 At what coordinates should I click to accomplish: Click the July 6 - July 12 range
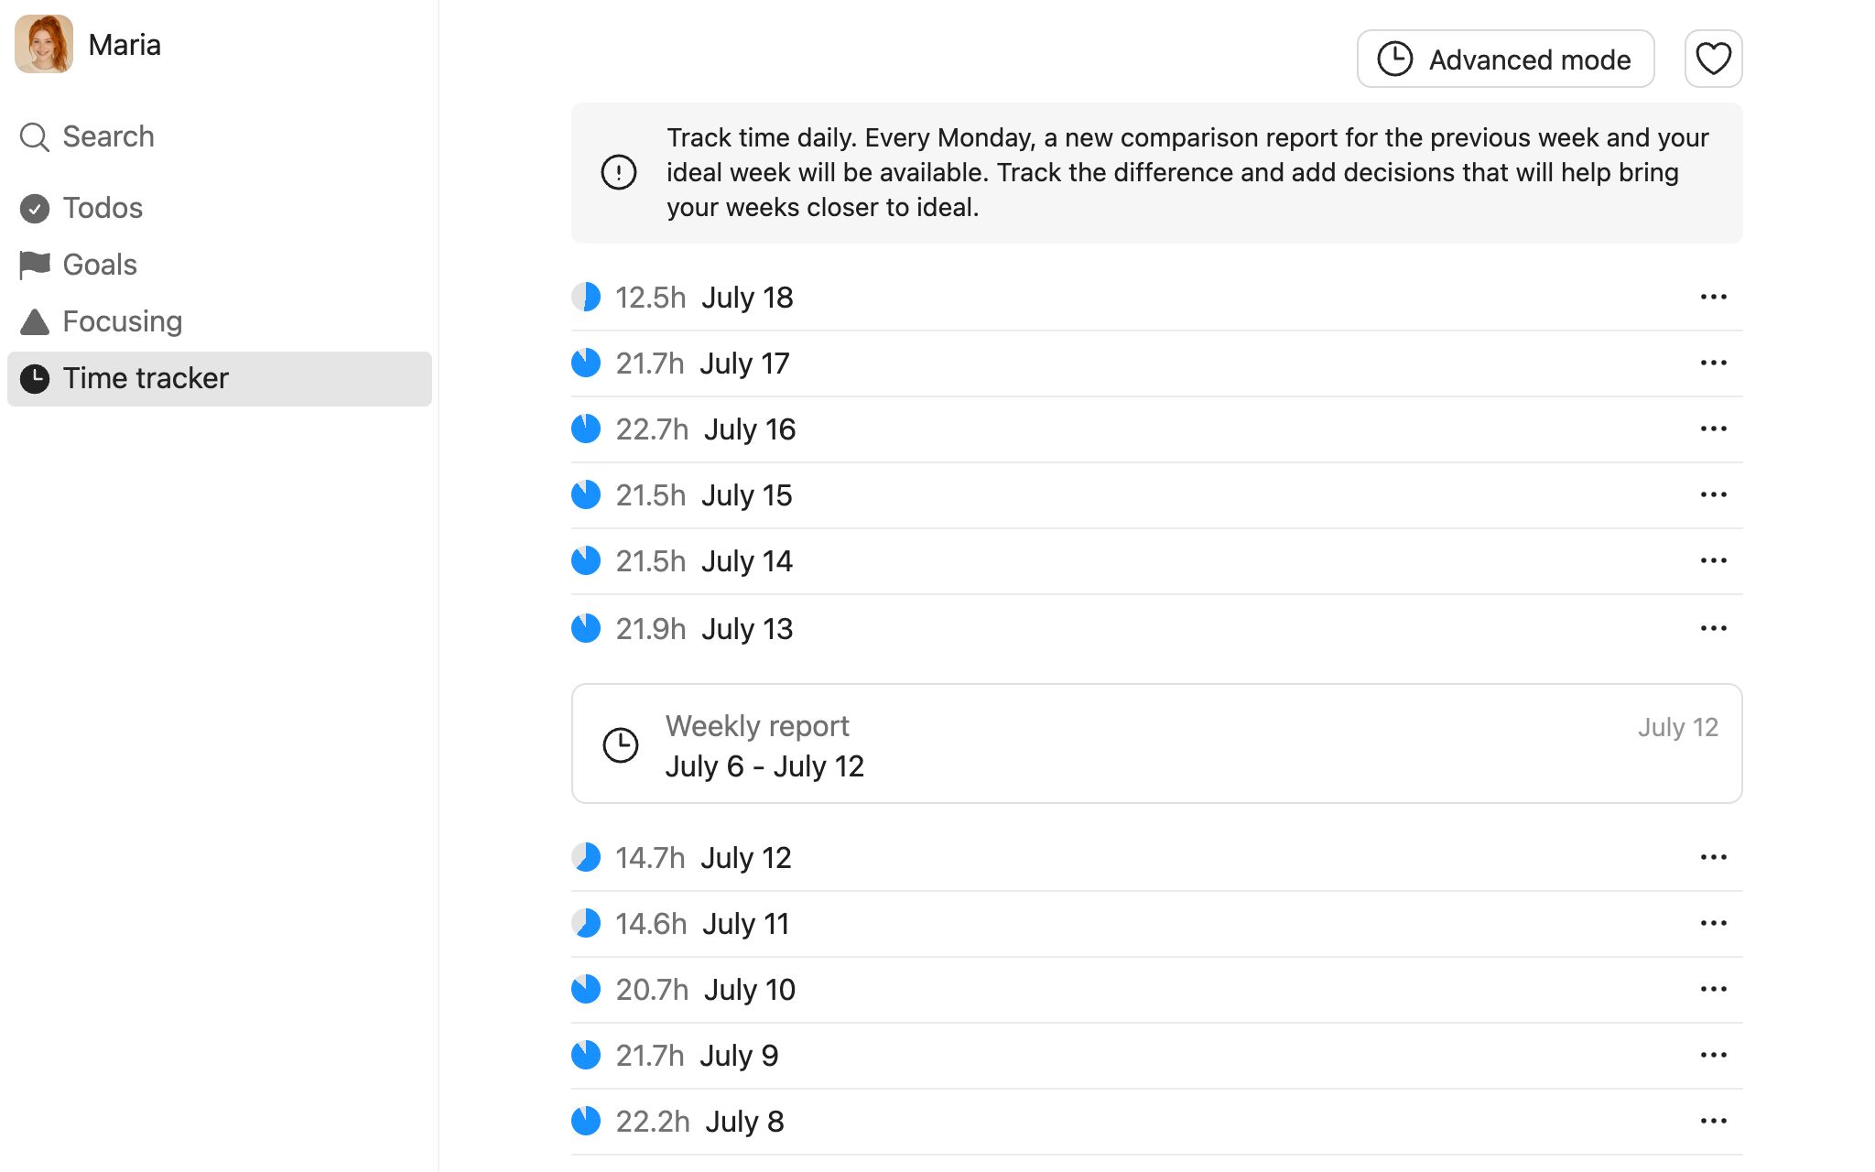click(764, 766)
